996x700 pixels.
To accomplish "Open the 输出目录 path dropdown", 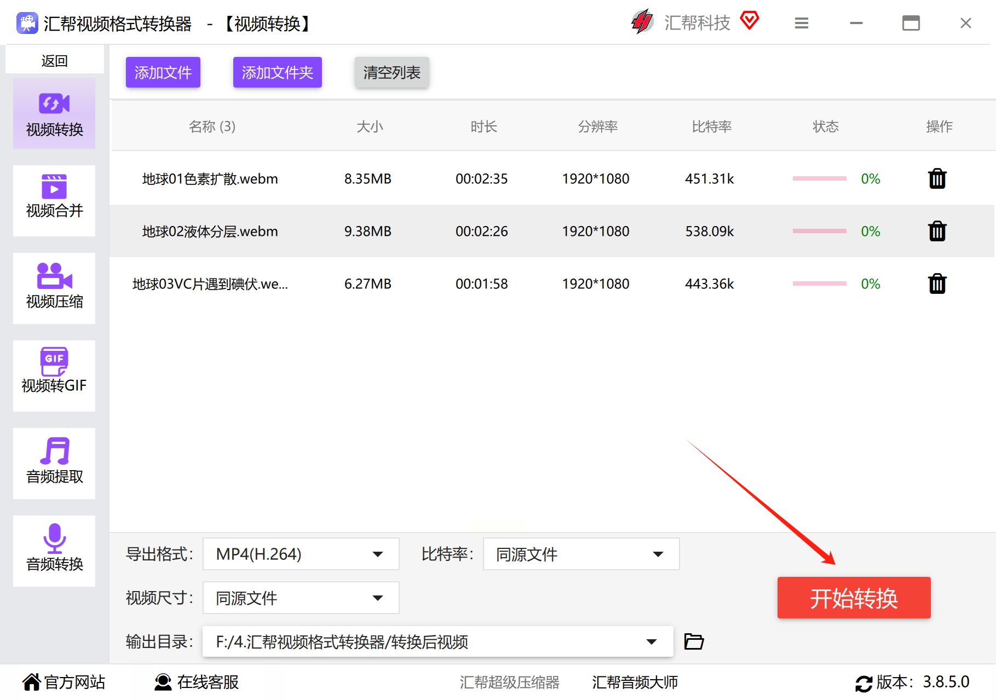I will pyautogui.click(x=651, y=641).
